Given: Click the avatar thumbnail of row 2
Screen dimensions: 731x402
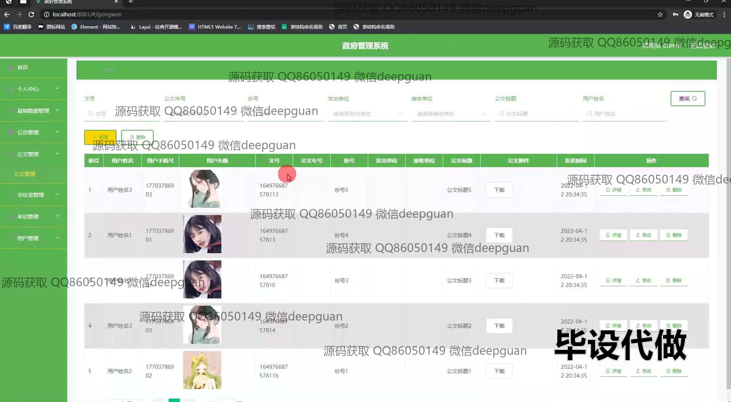Looking at the screenshot, I should (202, 234).
